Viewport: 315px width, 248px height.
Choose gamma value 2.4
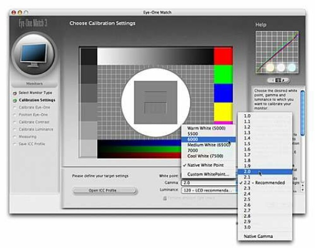[x=265, y=194]
